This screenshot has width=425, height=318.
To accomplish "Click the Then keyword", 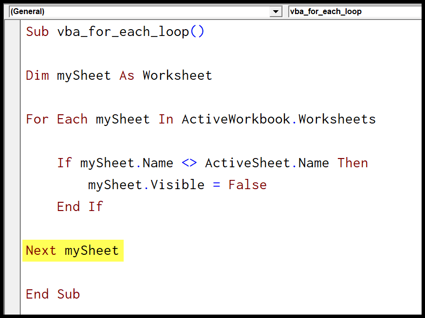I will point(352,163).
